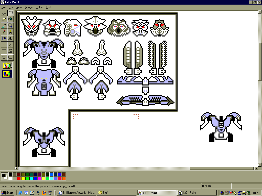Select the Eraser tool
This screenshot has width=262, height=196.
pos(4,19)
